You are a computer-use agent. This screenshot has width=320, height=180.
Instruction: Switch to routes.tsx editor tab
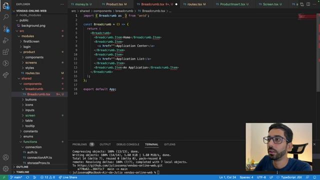[x=196, y=4]
